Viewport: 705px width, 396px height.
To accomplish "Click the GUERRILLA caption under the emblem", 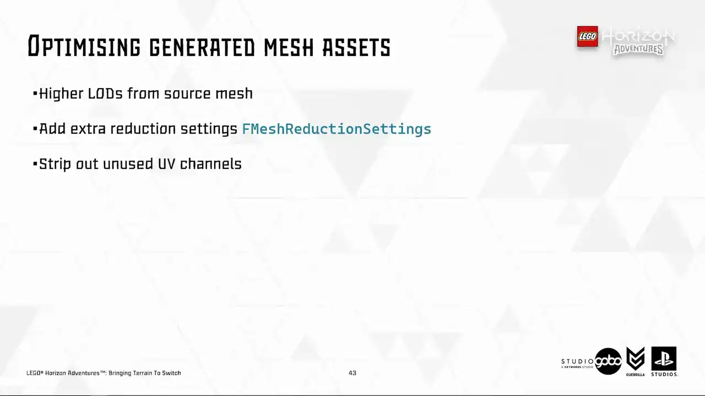I will coord(636,375).
